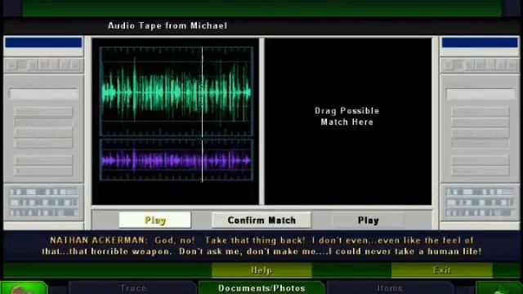
Task: Open the Help option
Action: (261, 270)
